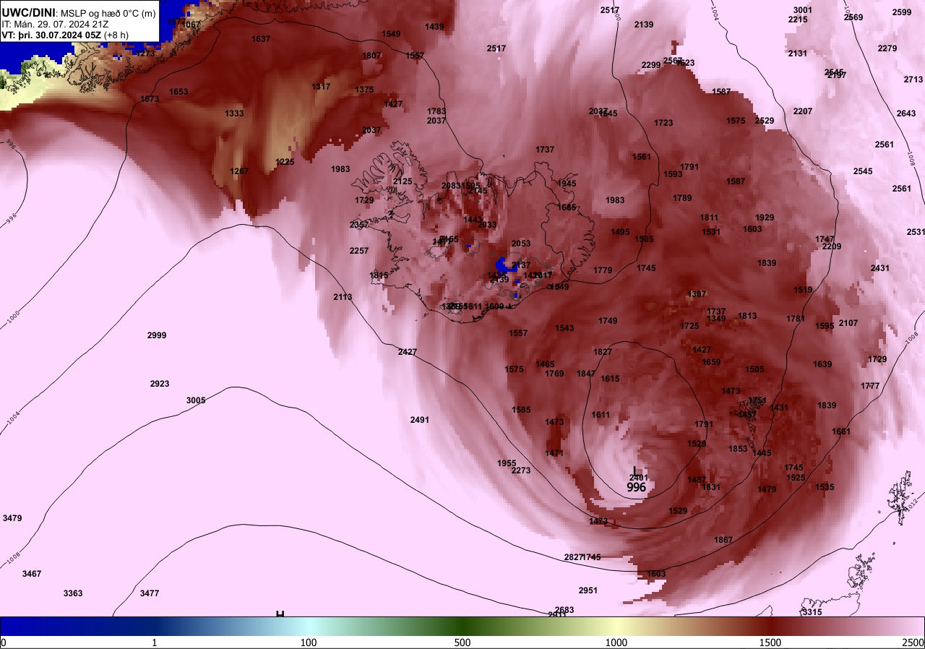Click the height value 1777
This screenshot has height=649, width=925.
click(870, 386)
